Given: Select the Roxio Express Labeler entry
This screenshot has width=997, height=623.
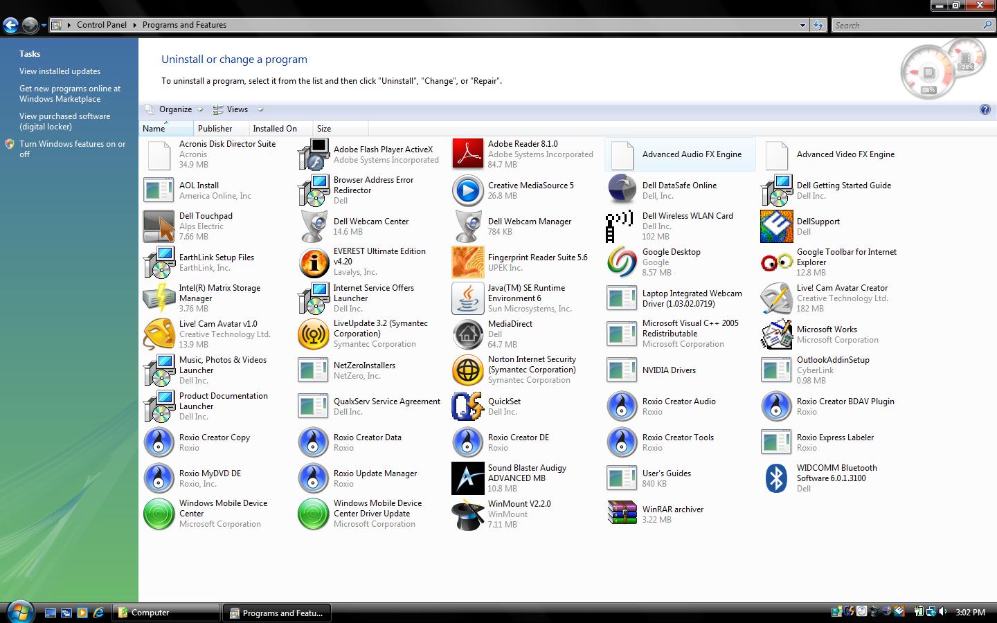Looking at the screenshot, I should (834, 442).
